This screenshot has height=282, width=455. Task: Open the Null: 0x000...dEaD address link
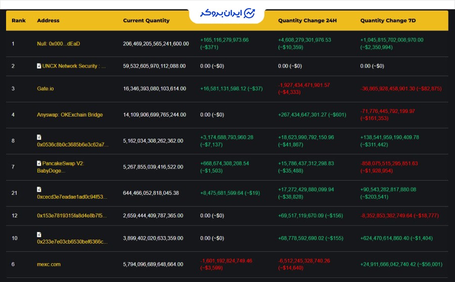click(58, 44)
